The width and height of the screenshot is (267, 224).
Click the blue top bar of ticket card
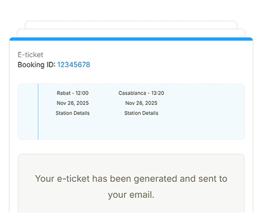click(x=131, y=39)
